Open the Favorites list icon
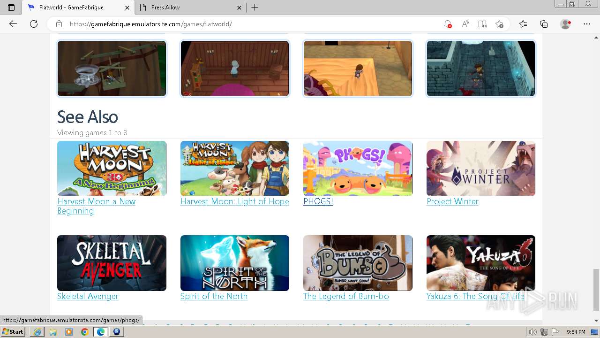 (523, 24)
